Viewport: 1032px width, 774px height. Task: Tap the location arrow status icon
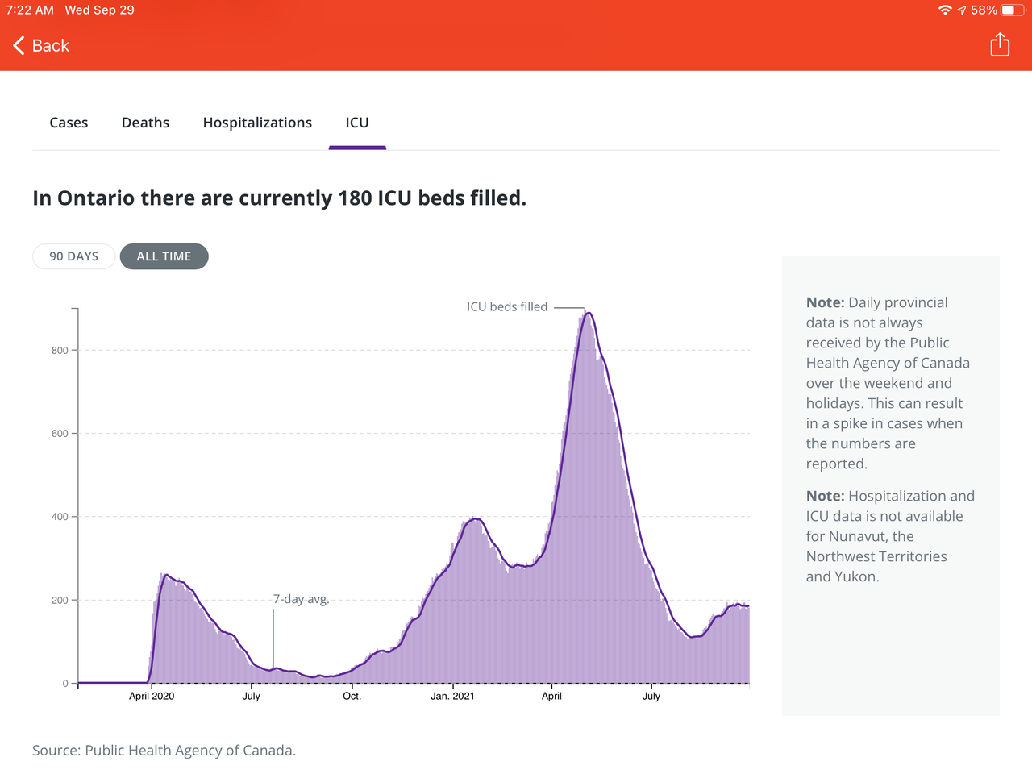click(961, 10)
